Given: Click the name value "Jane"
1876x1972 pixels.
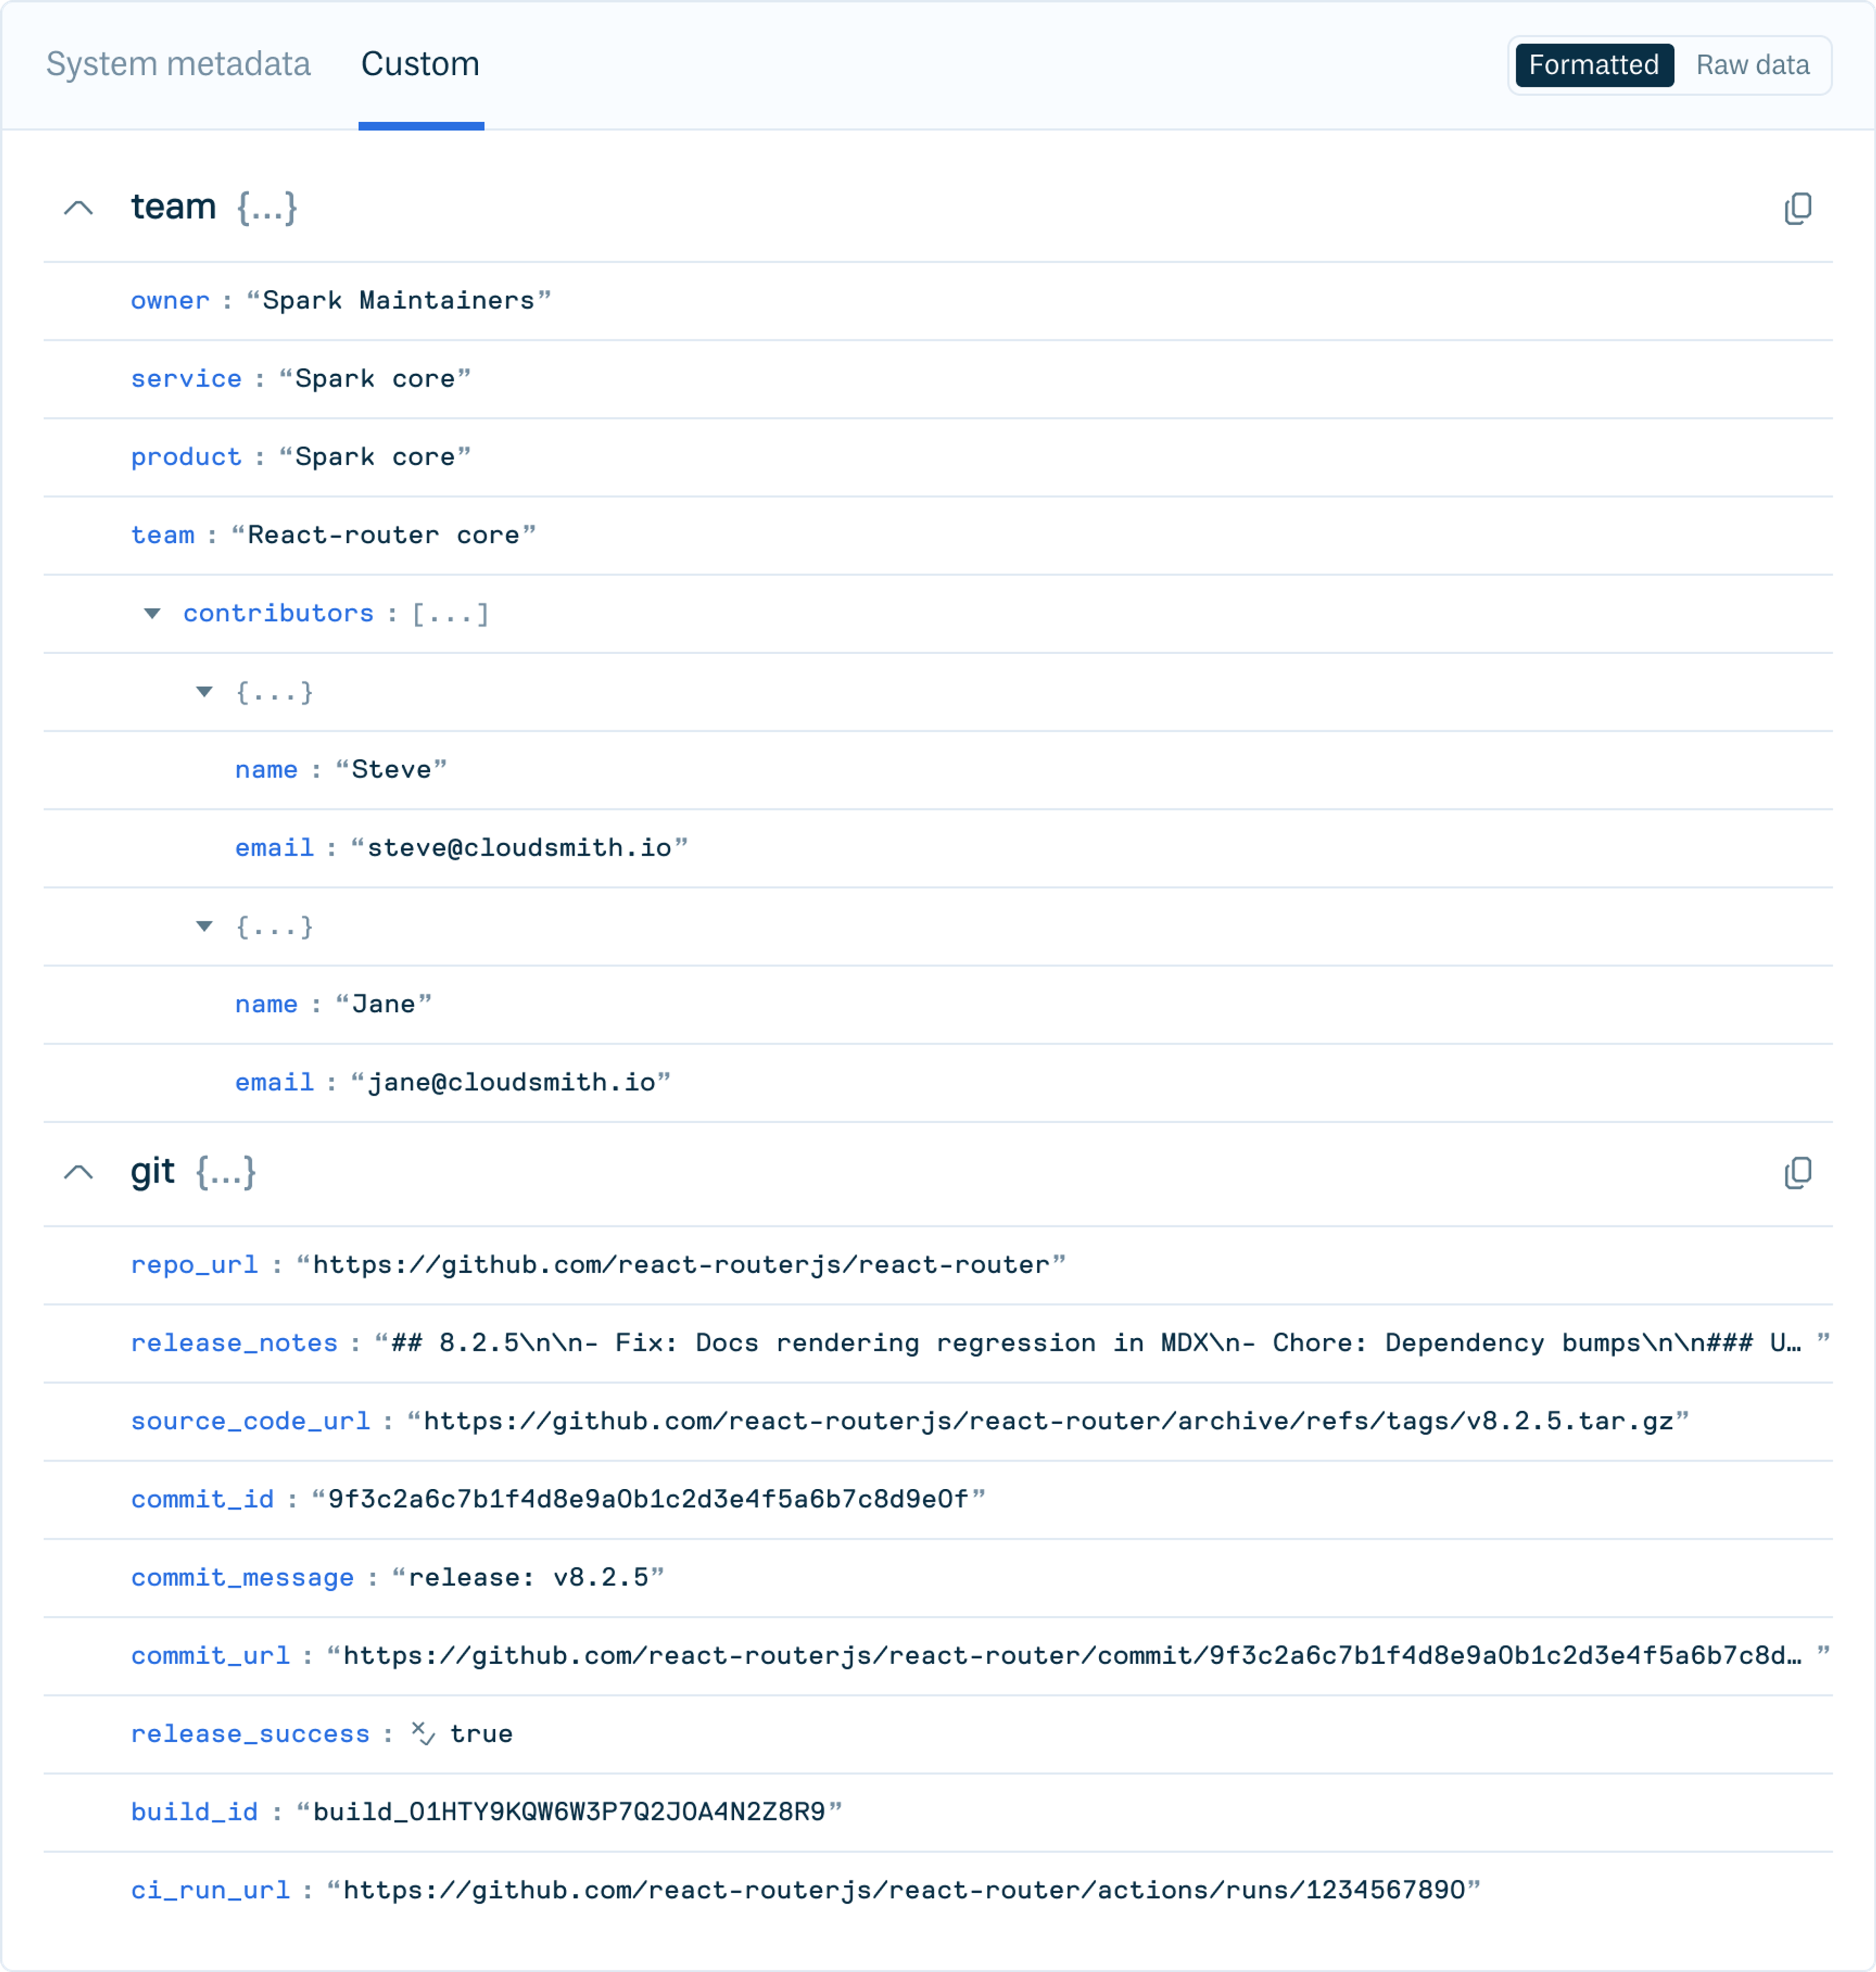Looking at the screenshot, I should [x=383, y=1004].
